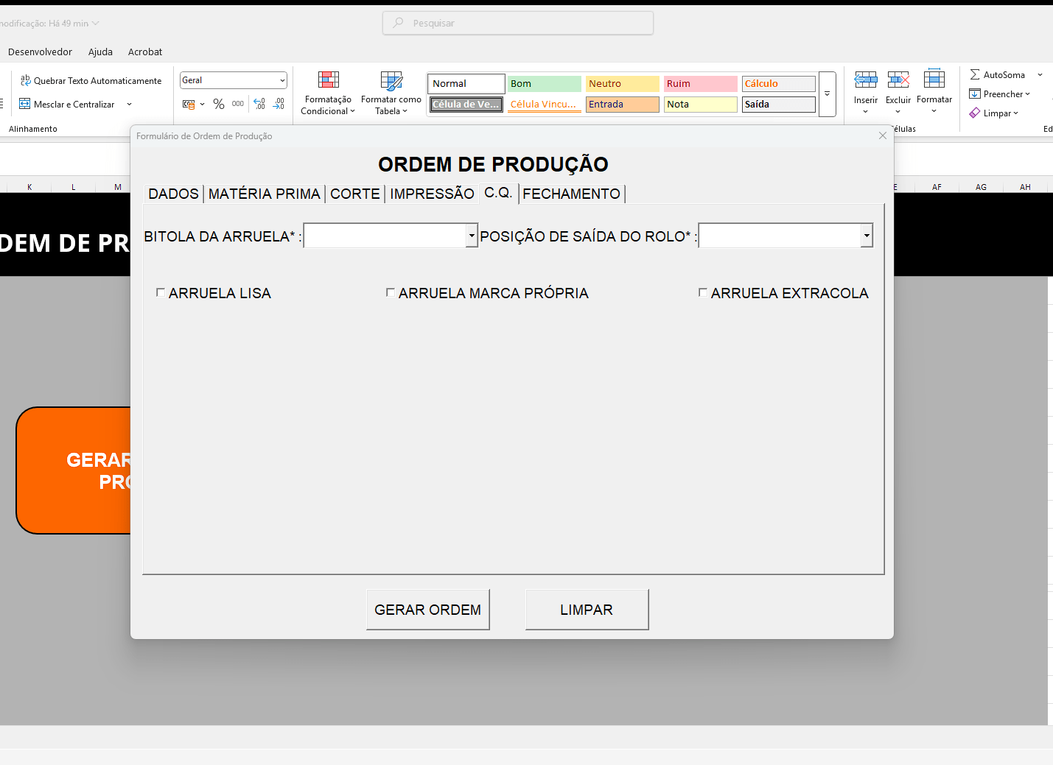This screenshot has height=765, width=1053.
Task: Apply thousands separator style
Action: pyautogui.click(x=238, y=104)
